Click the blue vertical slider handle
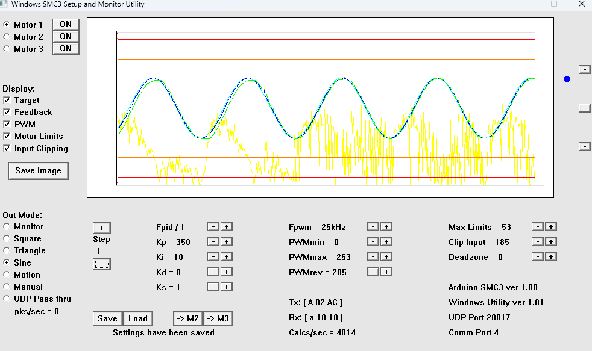The width and height of the screenshot is (592, 351). click(x=567, y=79)
